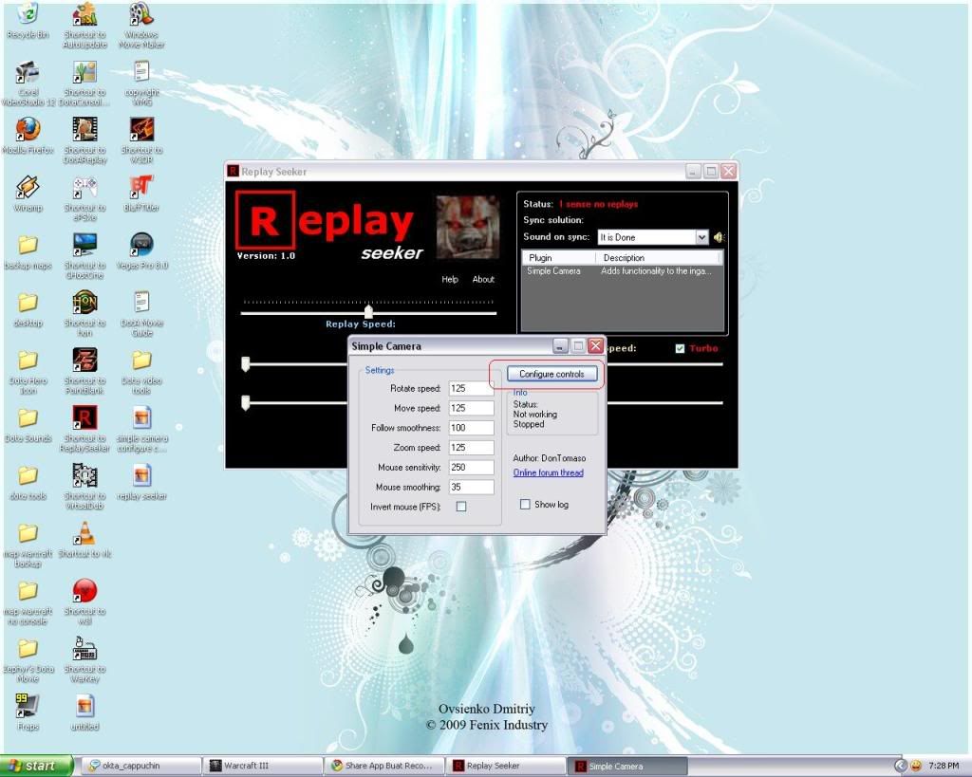This screenshot has height=777, width=972.
Task: Open the Help menu in Replay Seeker
Action: click(x=450, y=280)
